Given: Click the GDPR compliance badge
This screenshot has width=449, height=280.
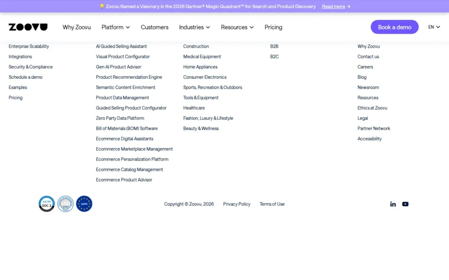Looking at the screenshot, I should (84, 204).
